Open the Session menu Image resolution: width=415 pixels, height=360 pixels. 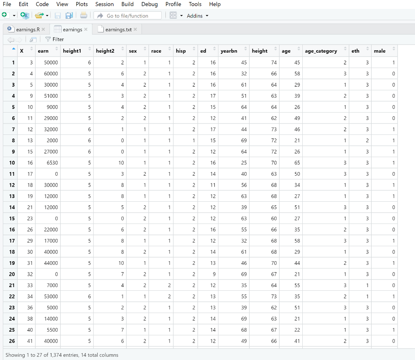click(104, 4)
